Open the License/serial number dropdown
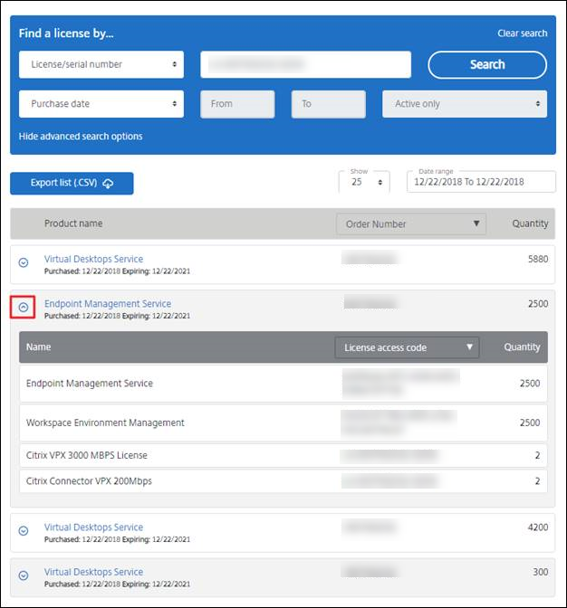Viewport: 567px width, 608px height. pyautogui.click(x=101, y=64)
